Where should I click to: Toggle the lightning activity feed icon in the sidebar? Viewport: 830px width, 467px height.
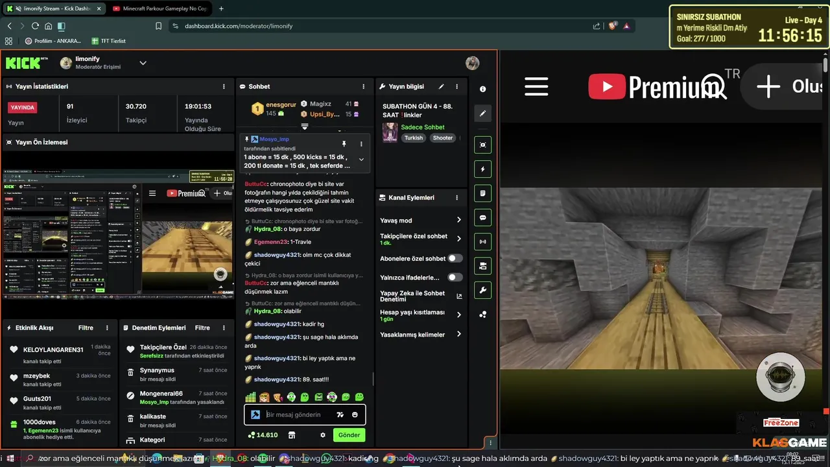(482, 169)
